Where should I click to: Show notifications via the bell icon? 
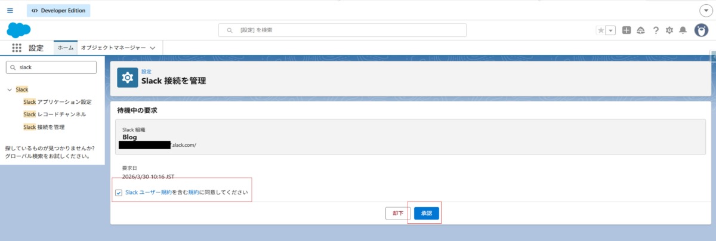(x=683, y=30)
